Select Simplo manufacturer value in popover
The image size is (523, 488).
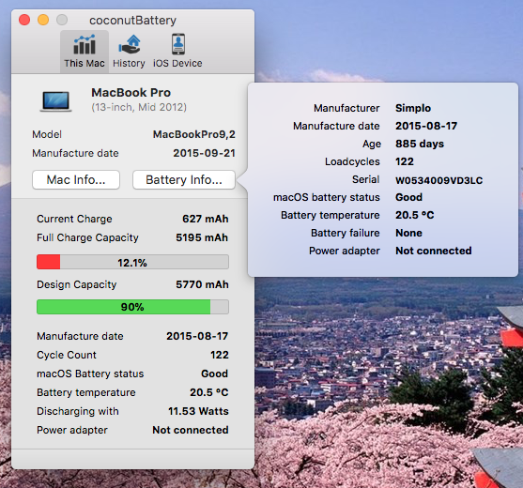click(413, 108)
